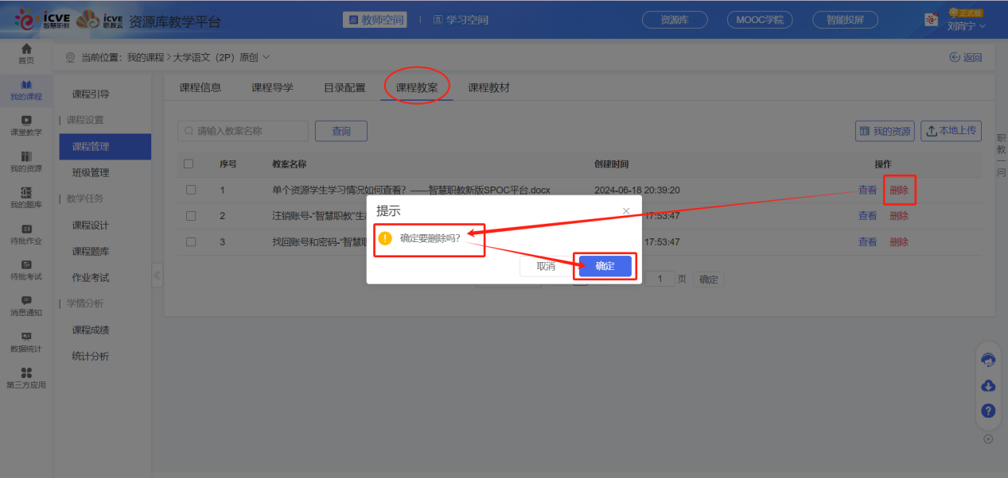Click inside the 教案名称 search field
Image resolution: width=1008 pixels, height=478 pixels.
point(243,130)
